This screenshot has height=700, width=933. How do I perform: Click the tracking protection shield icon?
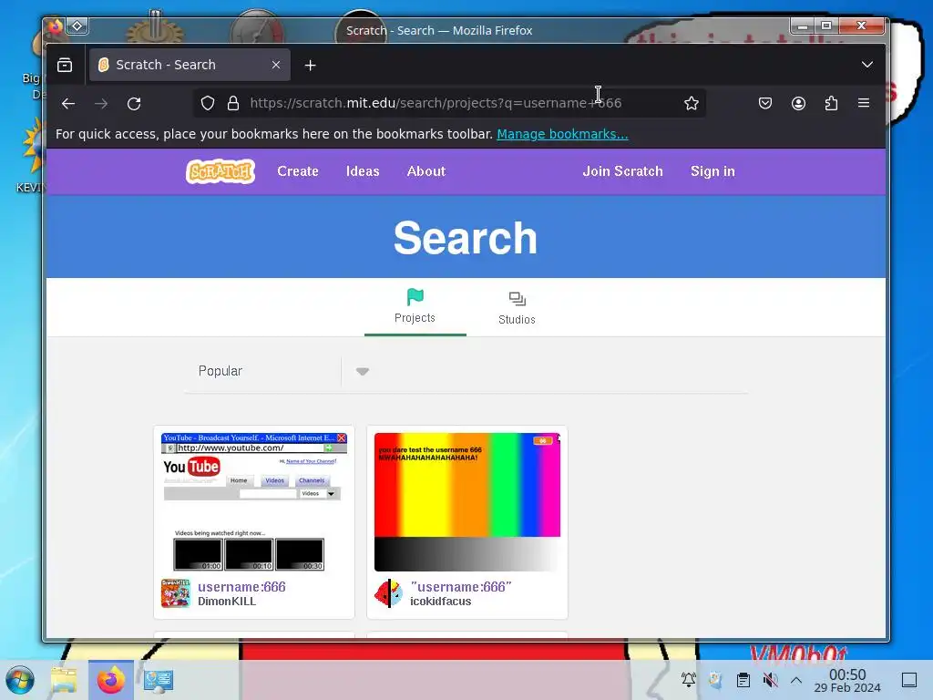point(207,104)
